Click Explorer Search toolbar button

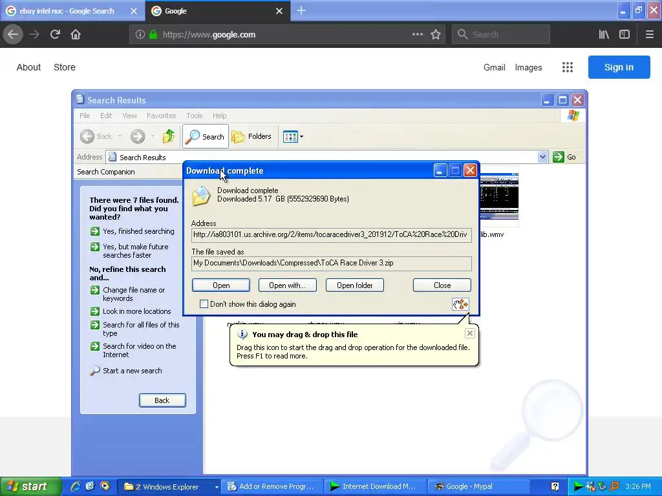click(206, 136)
